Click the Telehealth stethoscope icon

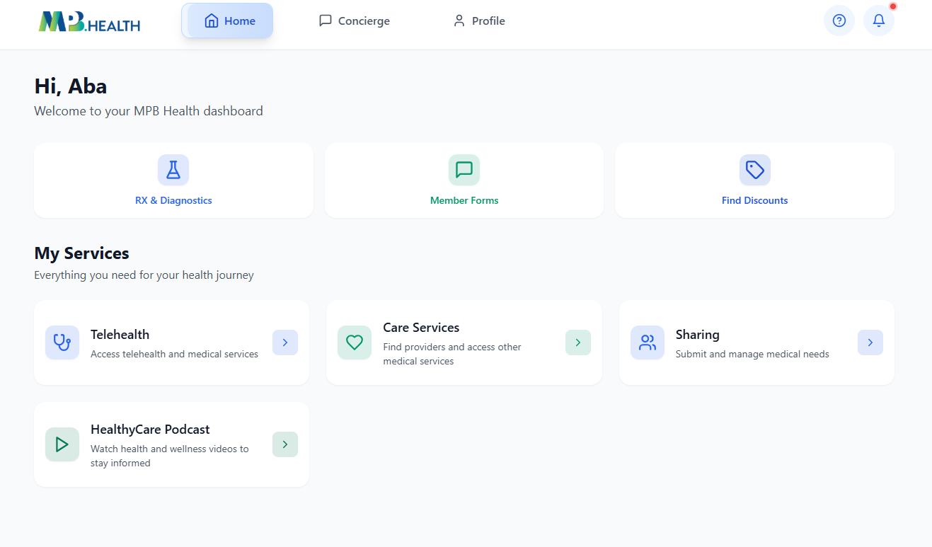[62, 342]
